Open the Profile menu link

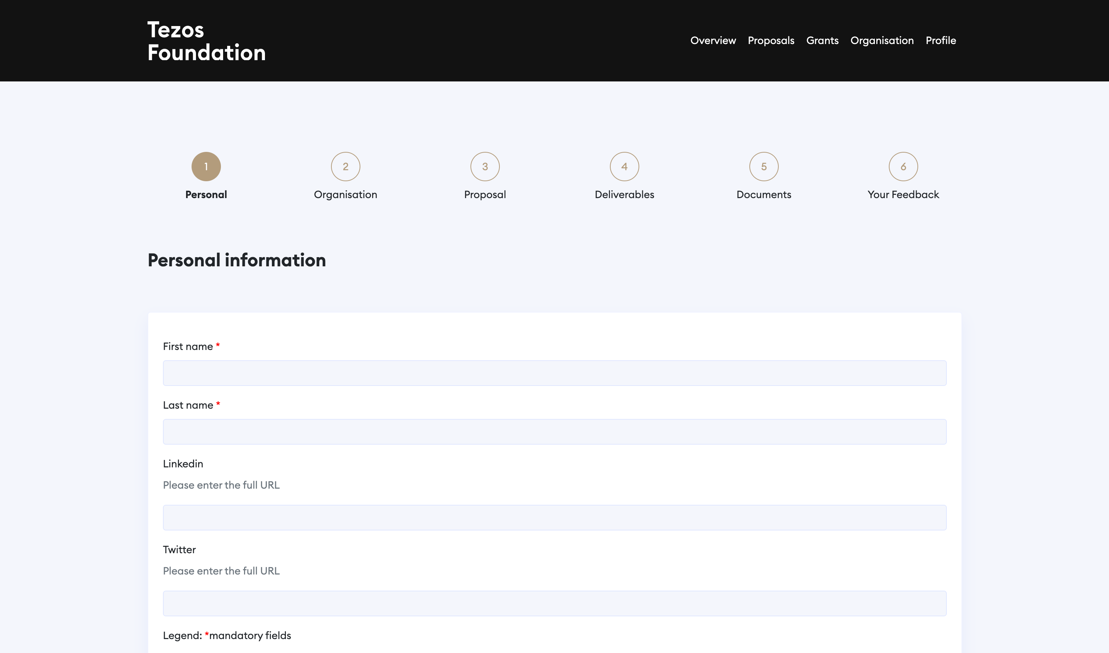(941, 40)
